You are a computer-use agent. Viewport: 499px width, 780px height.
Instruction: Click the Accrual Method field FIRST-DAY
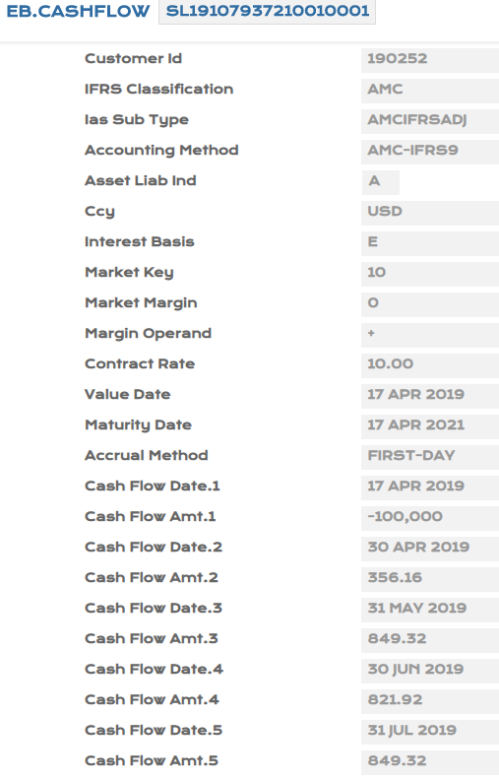(430, 456)
